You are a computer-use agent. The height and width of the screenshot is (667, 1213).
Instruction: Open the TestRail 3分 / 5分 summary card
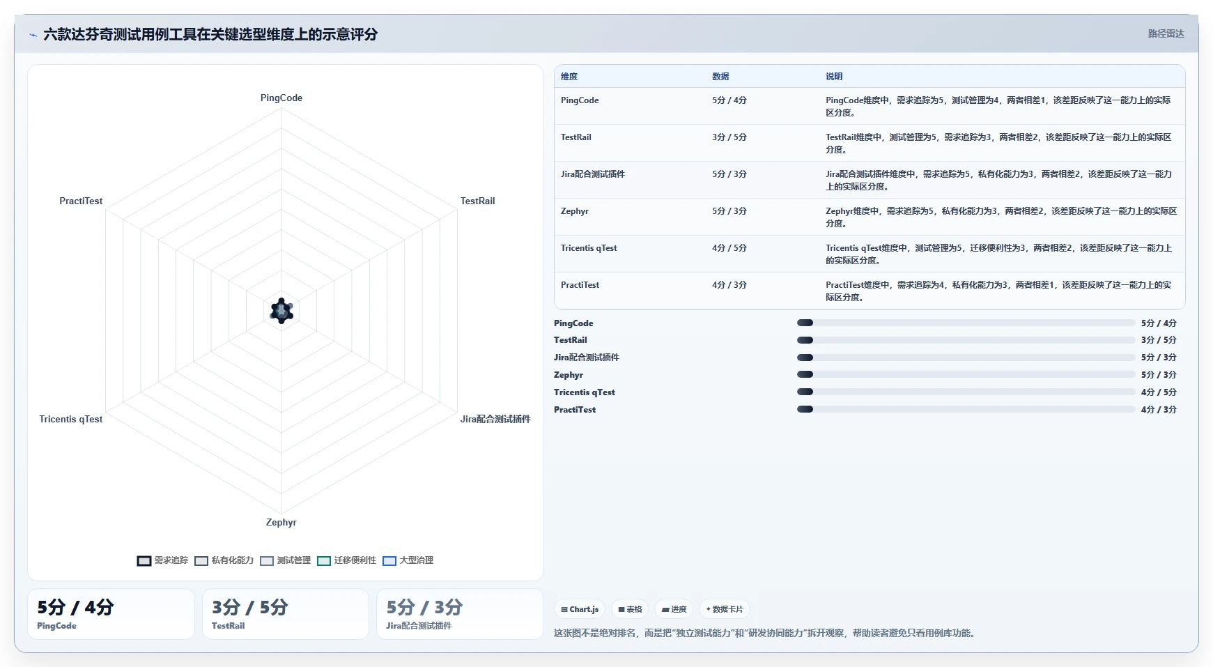(285, 614)
